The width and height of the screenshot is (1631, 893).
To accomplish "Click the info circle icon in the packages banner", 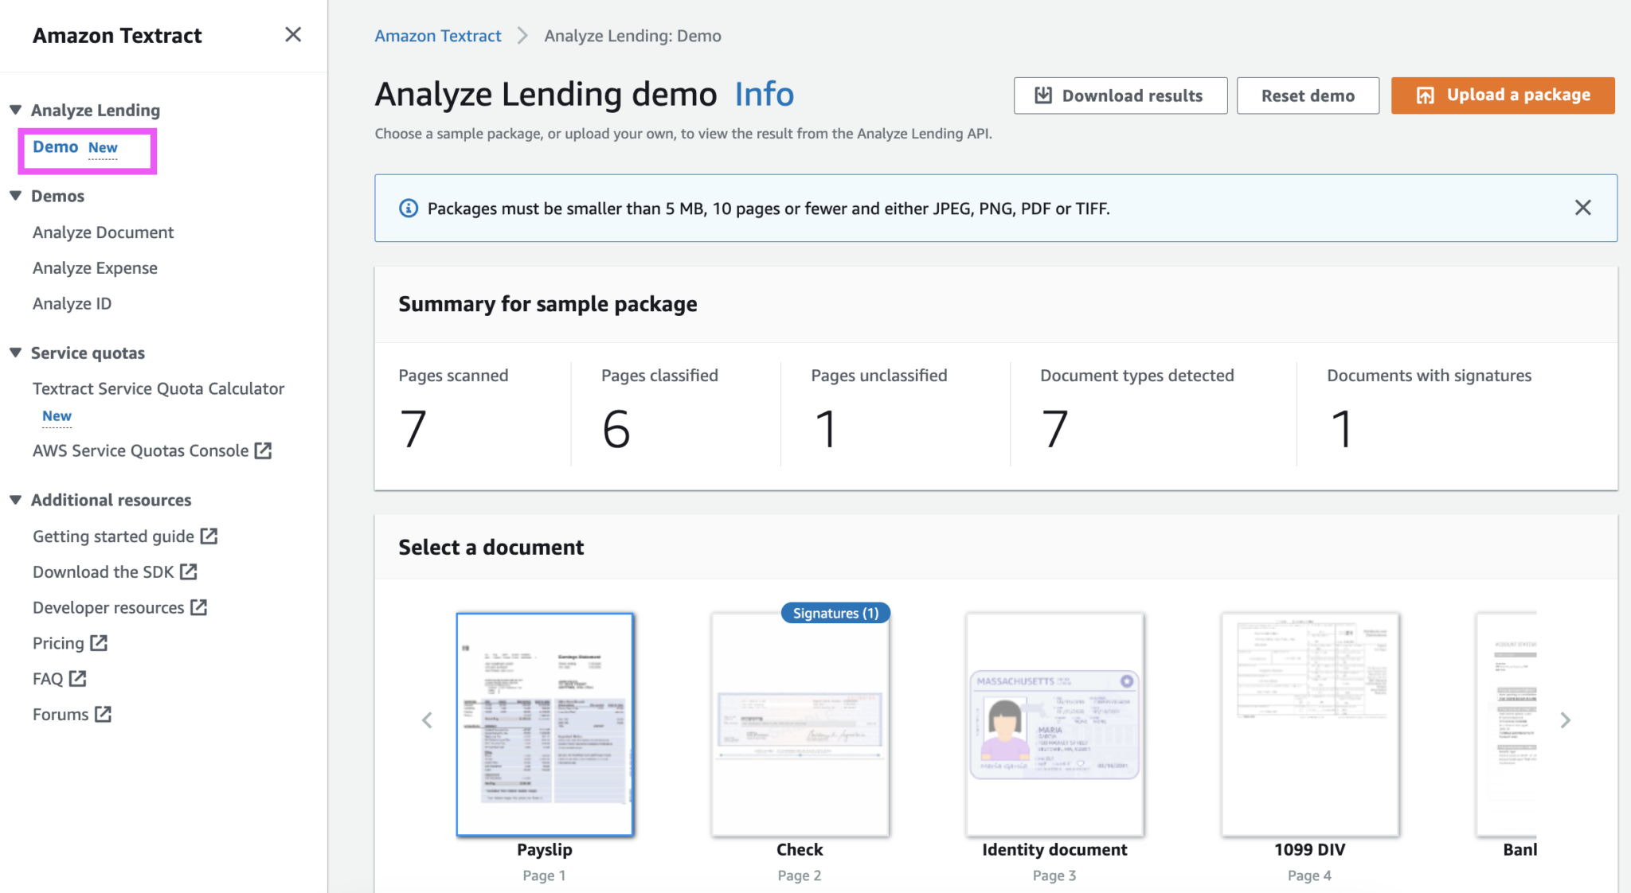I will pos(408,208).
